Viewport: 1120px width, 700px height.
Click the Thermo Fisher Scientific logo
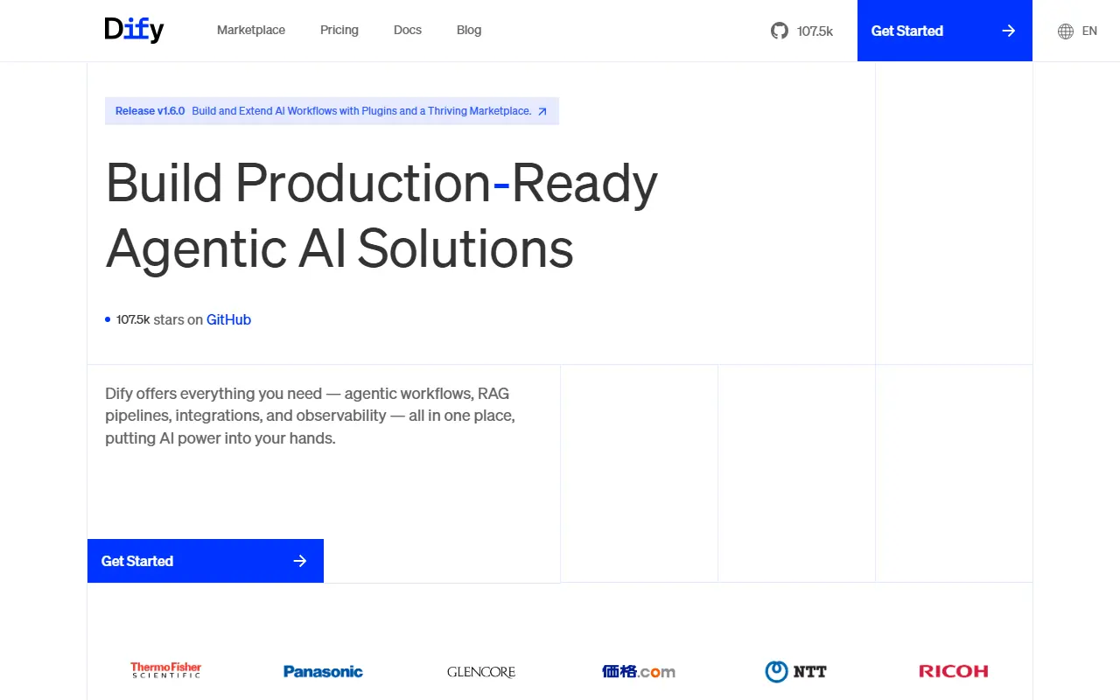pos(166,671)
